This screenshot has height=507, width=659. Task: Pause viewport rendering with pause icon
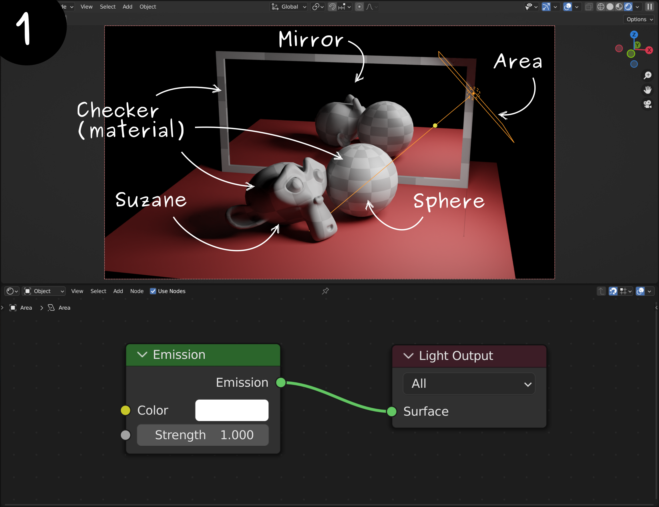click(x=649, y=7)
